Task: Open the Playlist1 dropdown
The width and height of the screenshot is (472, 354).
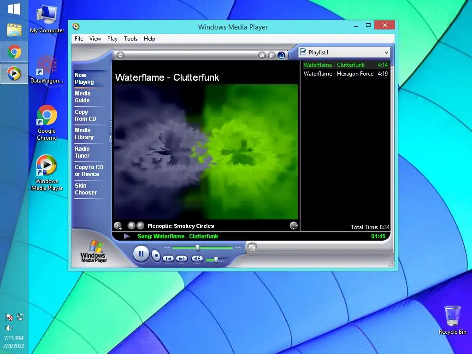Action: tap(344, 53)
